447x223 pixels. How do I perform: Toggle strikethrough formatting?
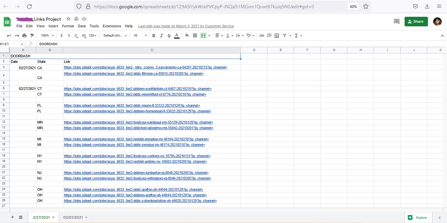tap(169, 36)
